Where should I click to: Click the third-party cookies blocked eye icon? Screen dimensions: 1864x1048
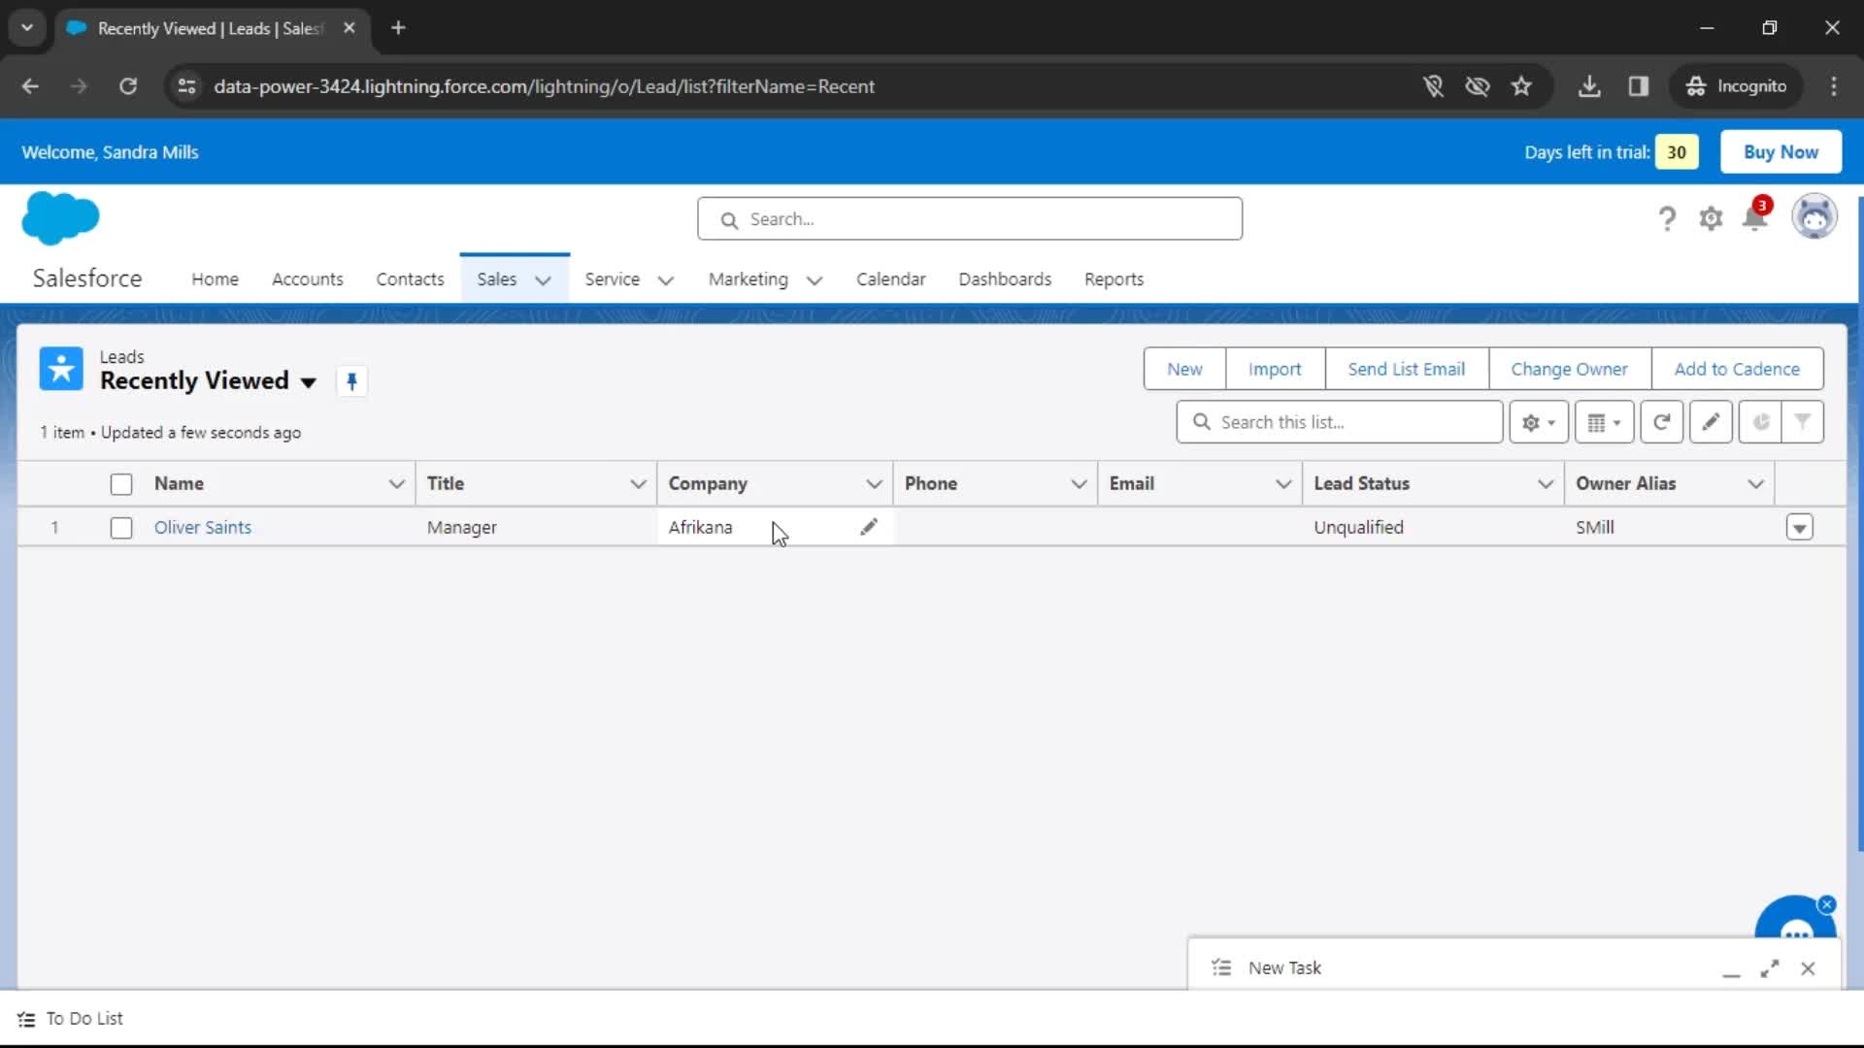coord(1477,86)
